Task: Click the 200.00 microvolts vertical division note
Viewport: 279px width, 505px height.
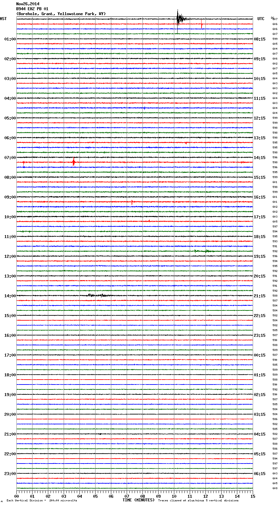Action: coord(42,501)
